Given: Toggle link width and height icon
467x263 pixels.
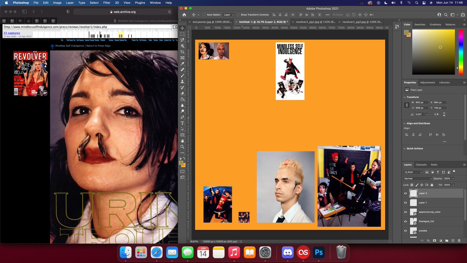Looking at the screenshot, I should click(407, 105).
